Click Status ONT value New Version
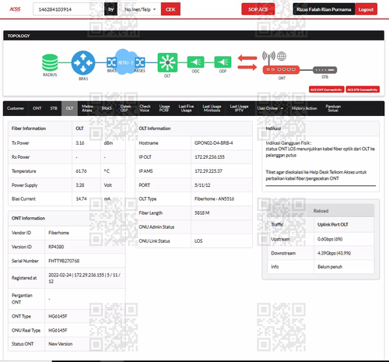Image resolution: width=389 pixels, height=362 pixels. pos(61,344)
